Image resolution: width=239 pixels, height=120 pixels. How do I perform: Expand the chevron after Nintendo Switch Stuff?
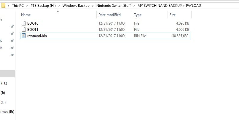pyautogui.click(x=134, y=6)
